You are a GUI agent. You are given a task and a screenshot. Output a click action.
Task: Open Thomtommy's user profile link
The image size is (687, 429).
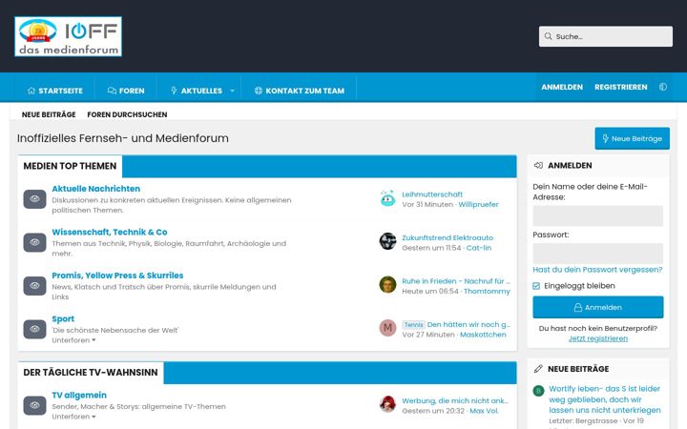click(487, 291)
